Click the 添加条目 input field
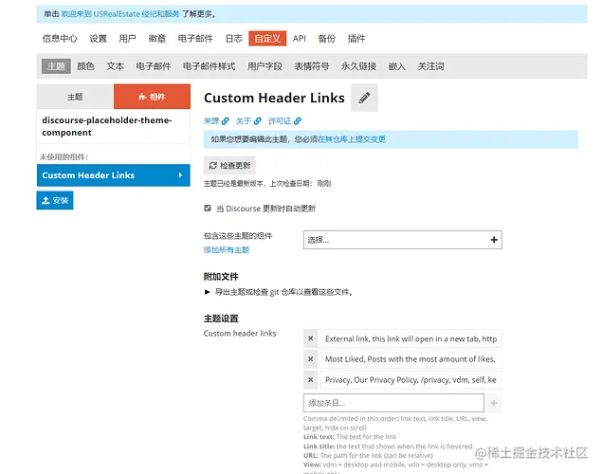The image size is (602, 474). tap(393, 403)
